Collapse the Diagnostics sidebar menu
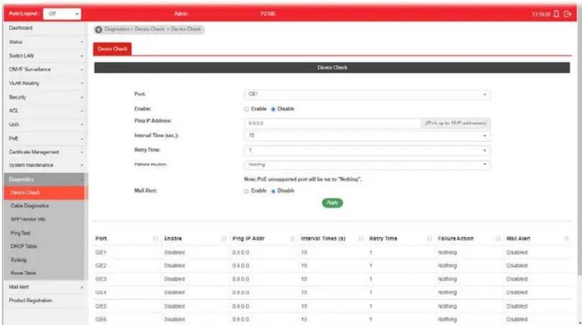The image size is (582, 325). (x=45, y=179)
